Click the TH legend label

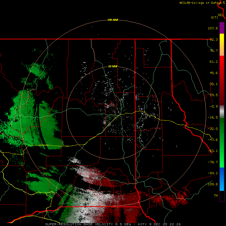click(x=216, y=196)
